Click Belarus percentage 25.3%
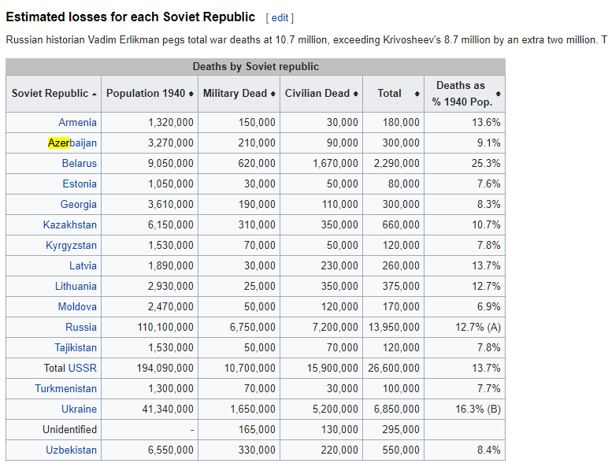The height and width of the screenshot is (467, 608). pos(486,163)
